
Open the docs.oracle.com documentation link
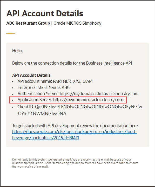[x=74, y=135]
